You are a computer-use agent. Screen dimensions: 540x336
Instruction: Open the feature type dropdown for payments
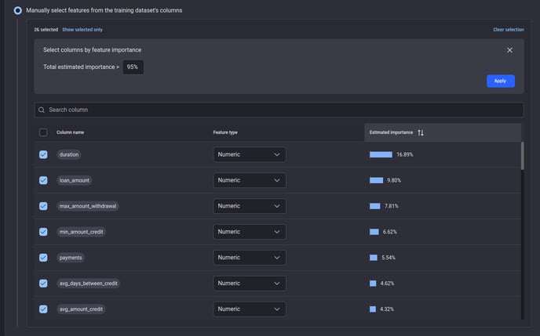click(250, 258)
